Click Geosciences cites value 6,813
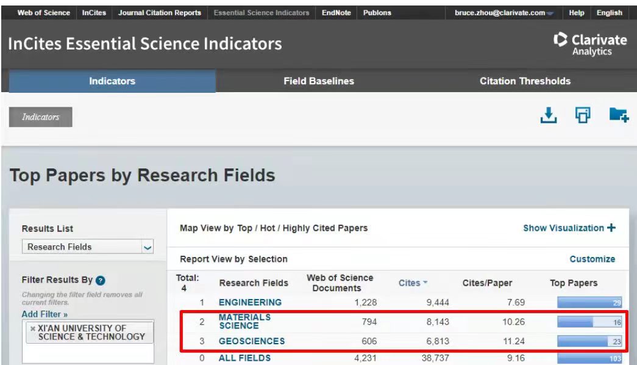This screenshot has width=637, height=365. point(438,341)
